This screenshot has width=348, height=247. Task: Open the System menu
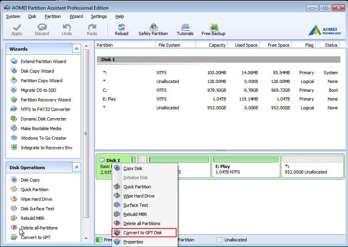pyautogui.click(x=13, y=16)
